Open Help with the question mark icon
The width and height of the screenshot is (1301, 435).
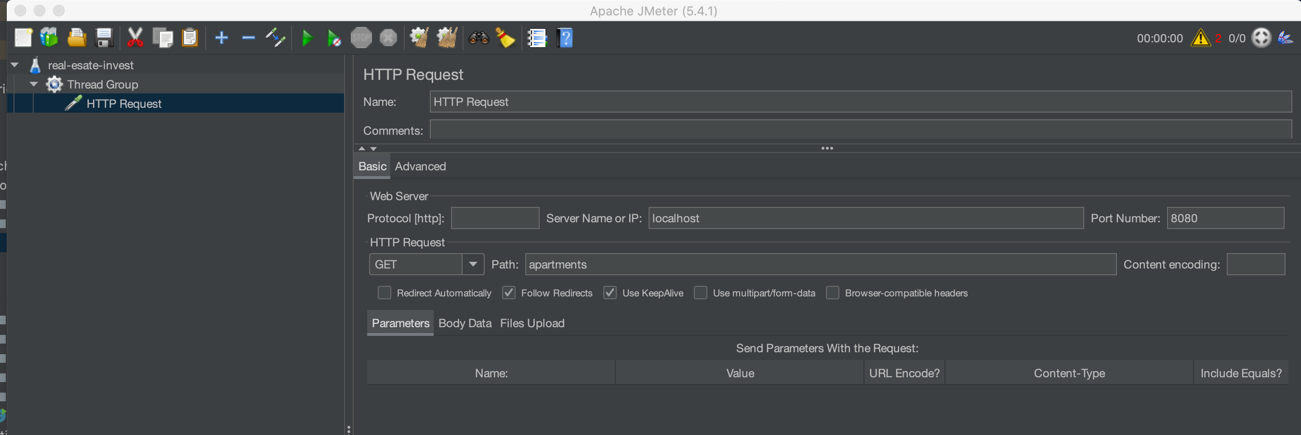[x=565, y=38]
